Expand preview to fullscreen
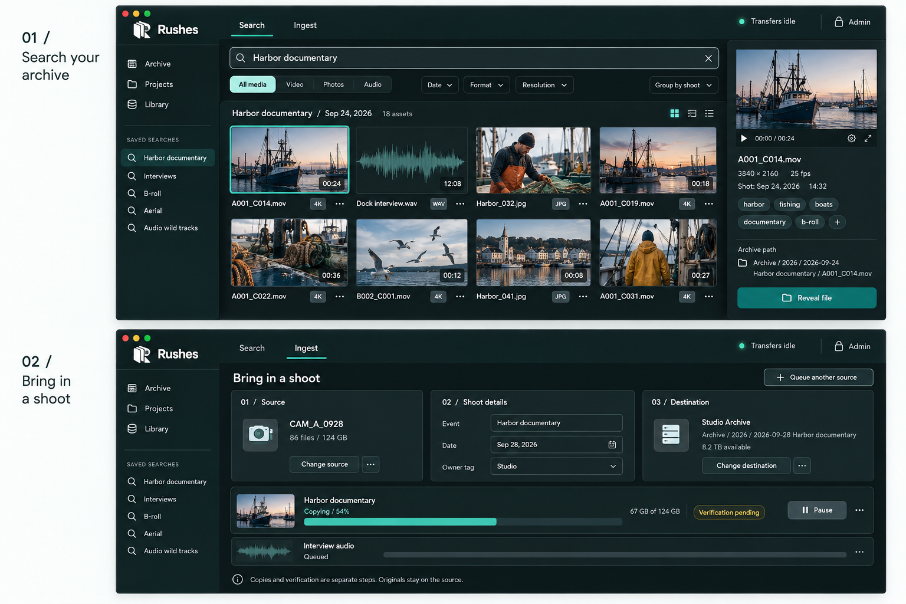Image resolution: width=906 pixels, height=604 pixels. [868, 138]
